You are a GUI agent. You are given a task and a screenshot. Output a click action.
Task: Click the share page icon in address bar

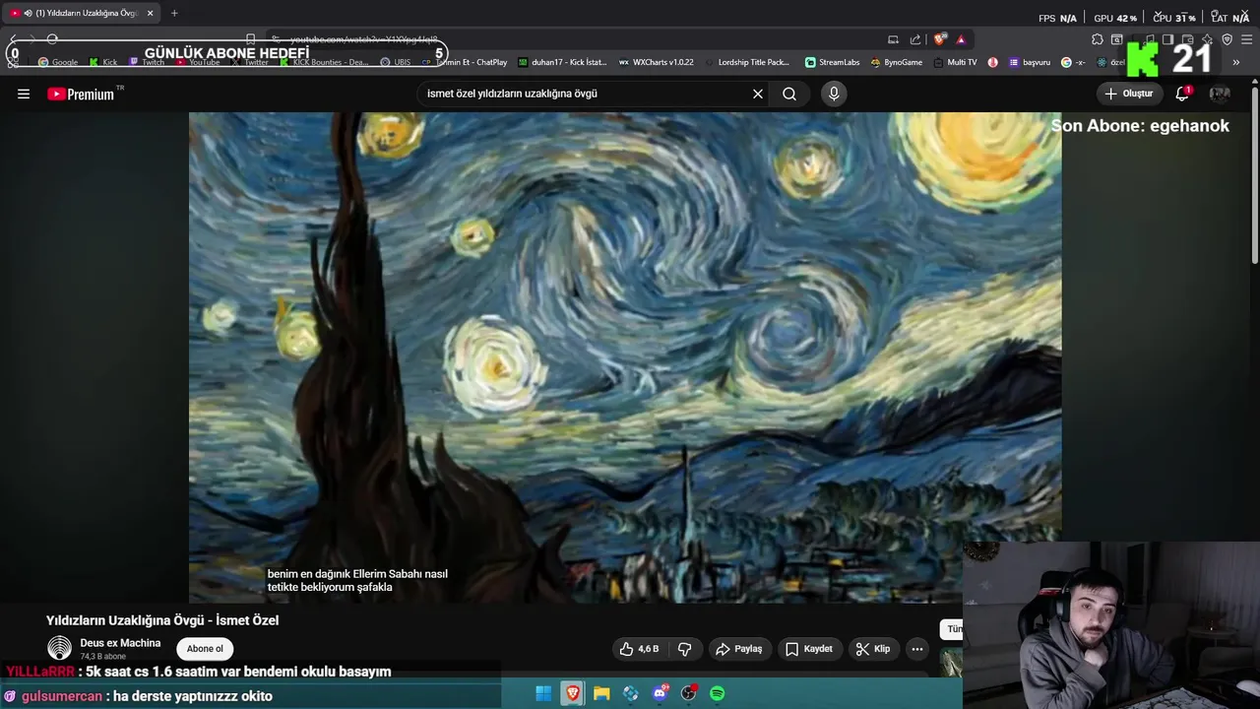point(915,39)
